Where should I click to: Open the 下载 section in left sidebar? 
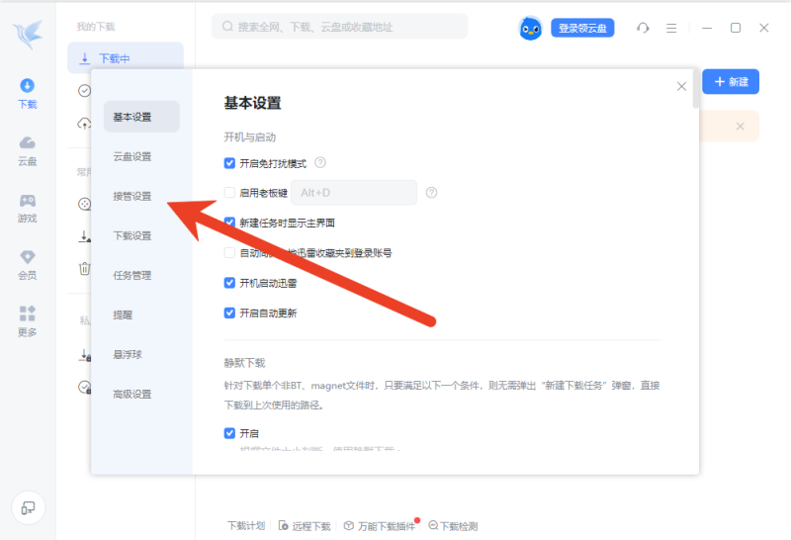point(28,93)
